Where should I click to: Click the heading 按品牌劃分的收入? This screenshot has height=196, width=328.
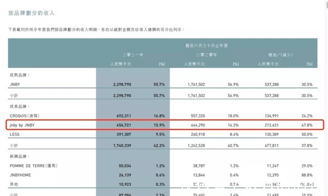click(x=31, y=13)
